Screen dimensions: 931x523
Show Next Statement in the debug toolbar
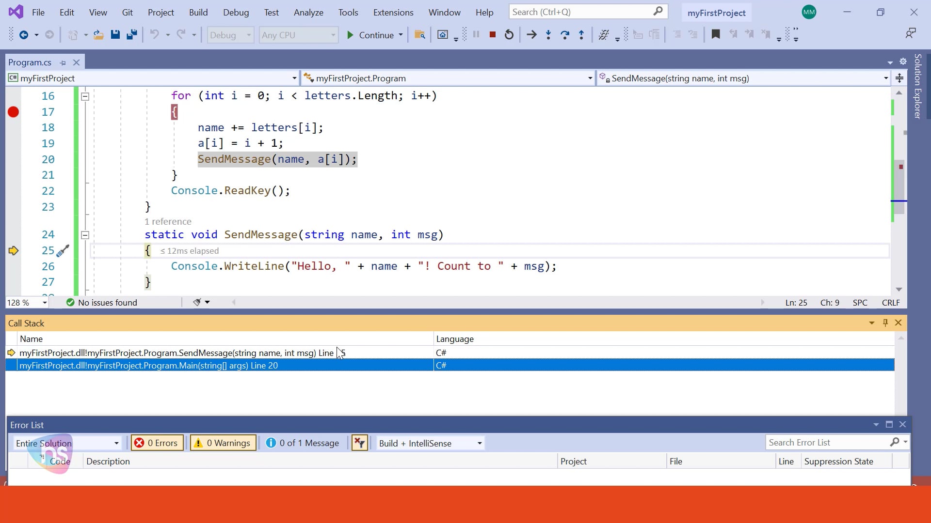[532, 34]
